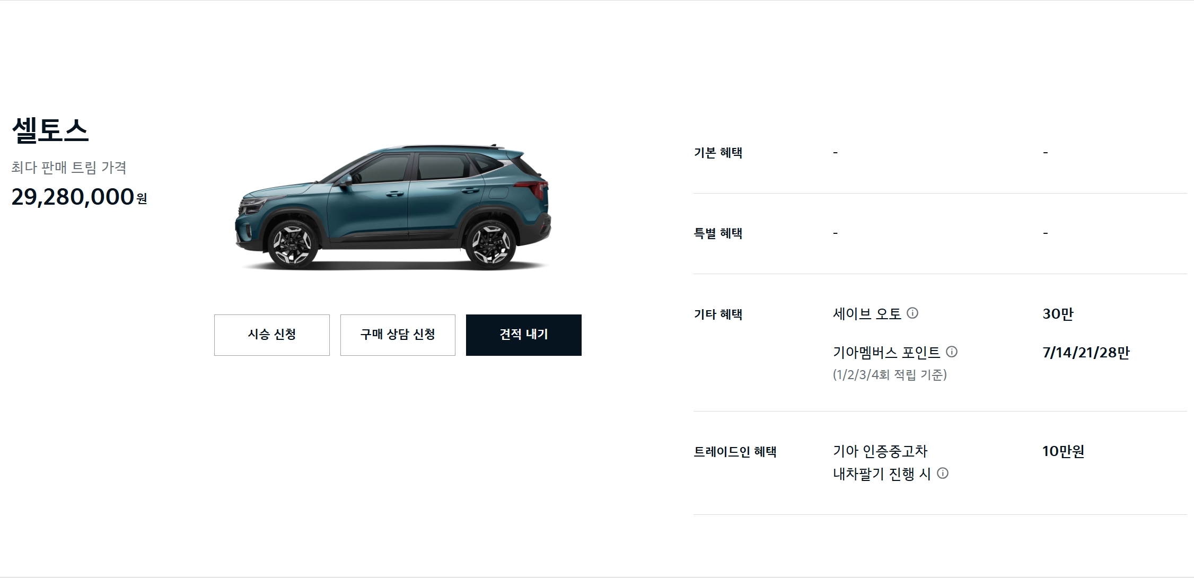Select the 특별 혜택 row label

pyautogui.click(x=718, y=233)
